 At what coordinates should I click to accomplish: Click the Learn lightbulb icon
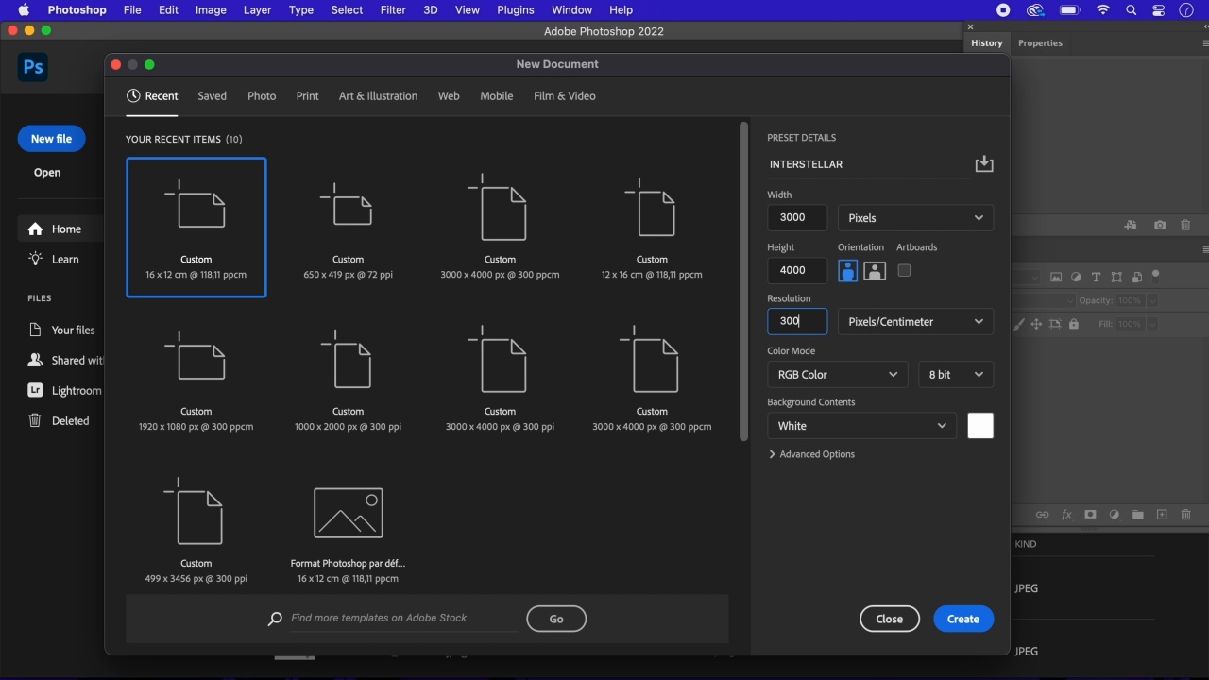click(36, 260)
